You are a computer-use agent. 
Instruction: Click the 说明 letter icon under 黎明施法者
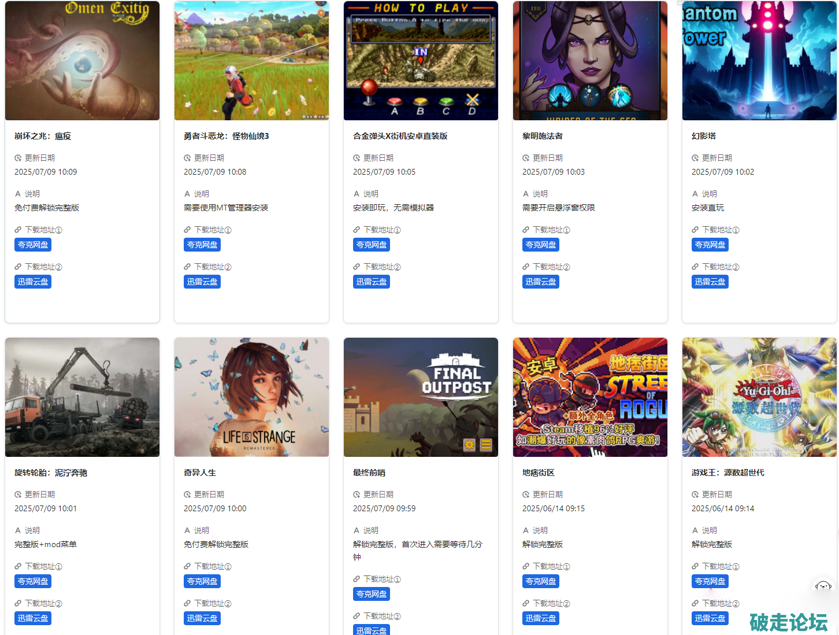coord(526,194)
